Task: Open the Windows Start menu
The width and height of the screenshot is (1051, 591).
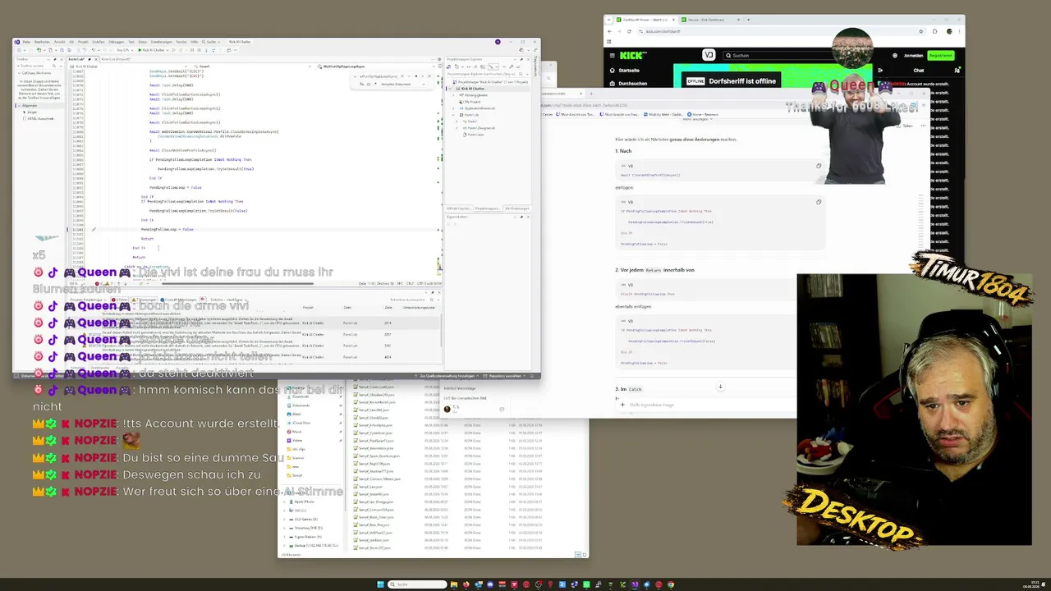Action: coord(381,584)
